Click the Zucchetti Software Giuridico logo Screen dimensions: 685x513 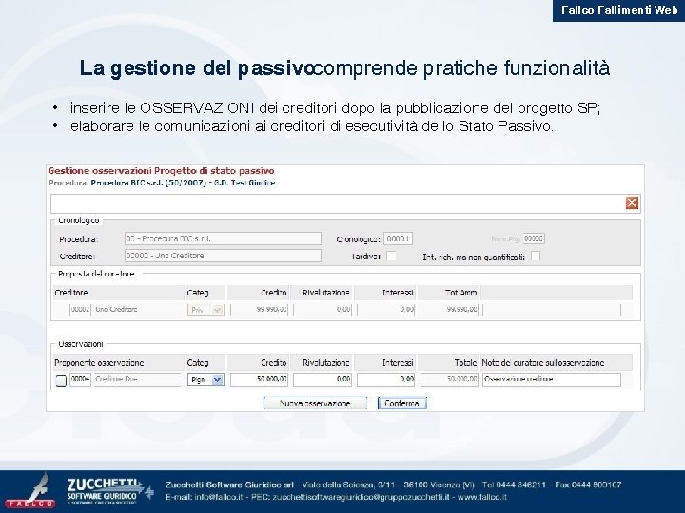pyautogui.click(x=108, y=492)
